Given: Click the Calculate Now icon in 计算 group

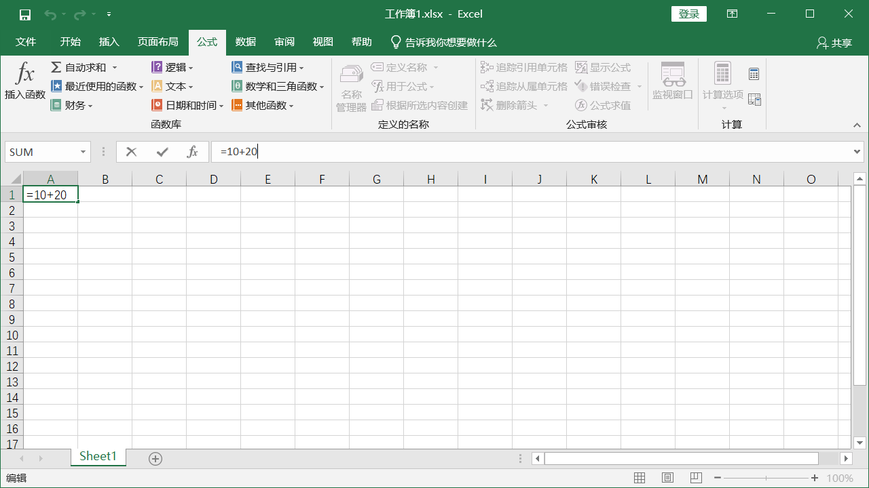Looking at the screenshot, I should [x=754, y=74].
